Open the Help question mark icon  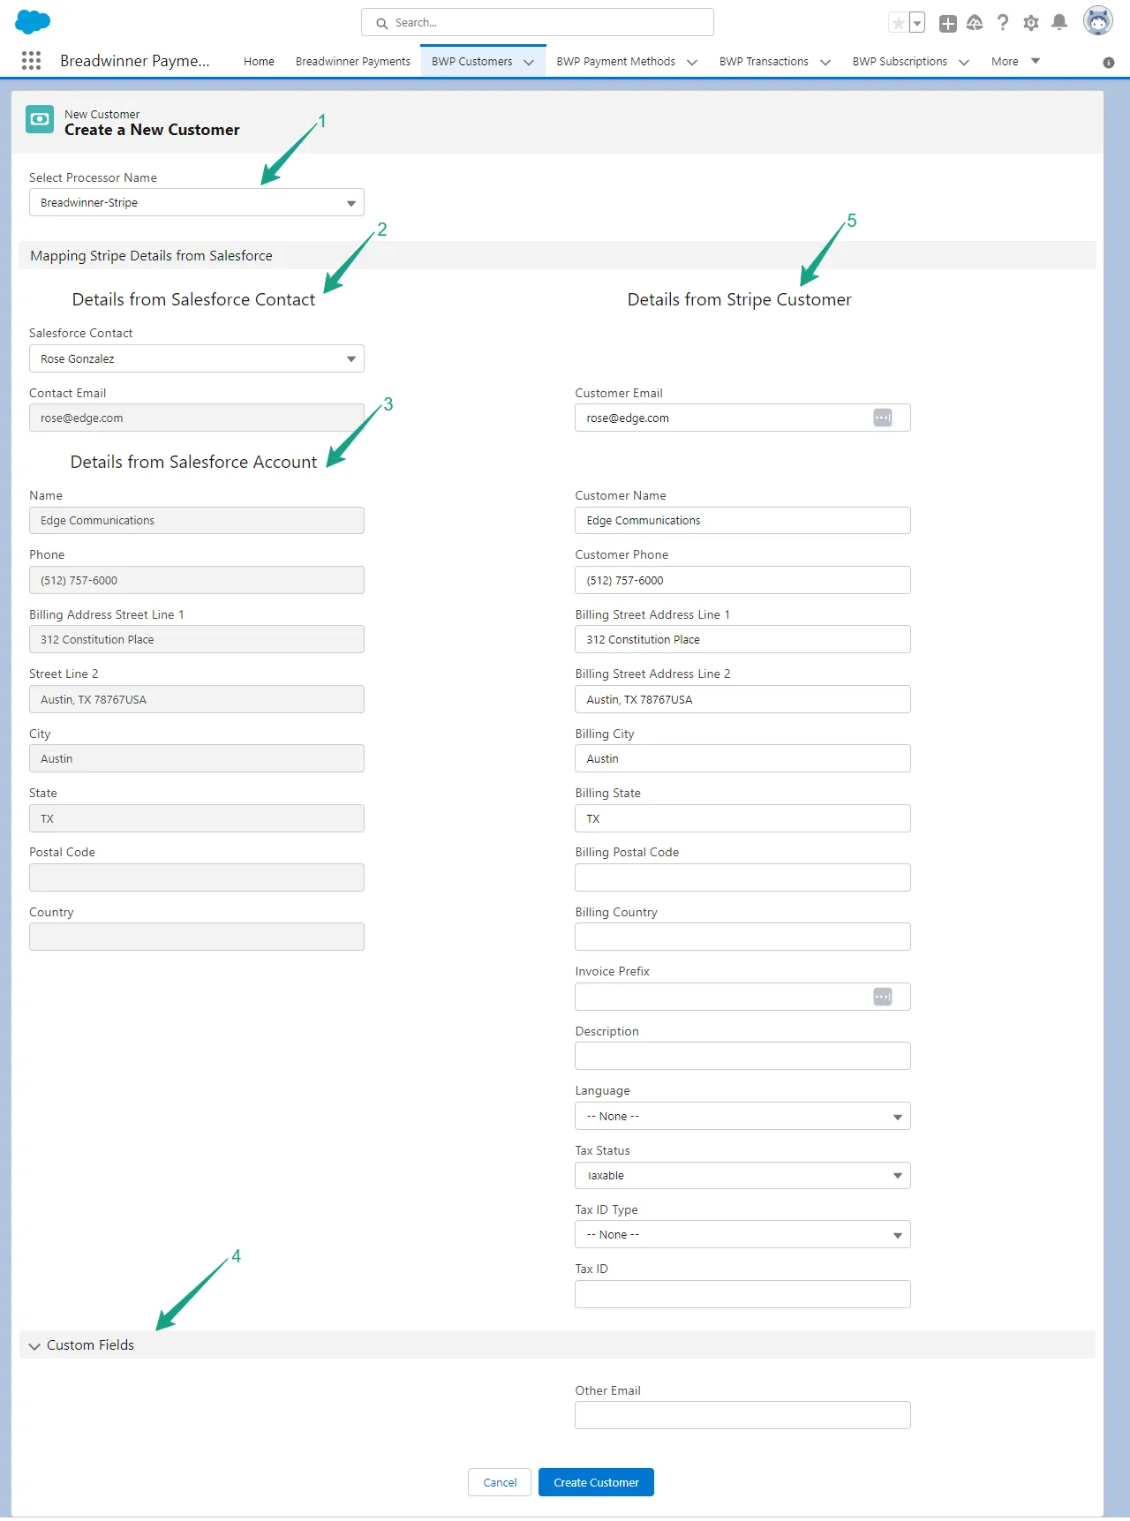[x=1003, y=23]
